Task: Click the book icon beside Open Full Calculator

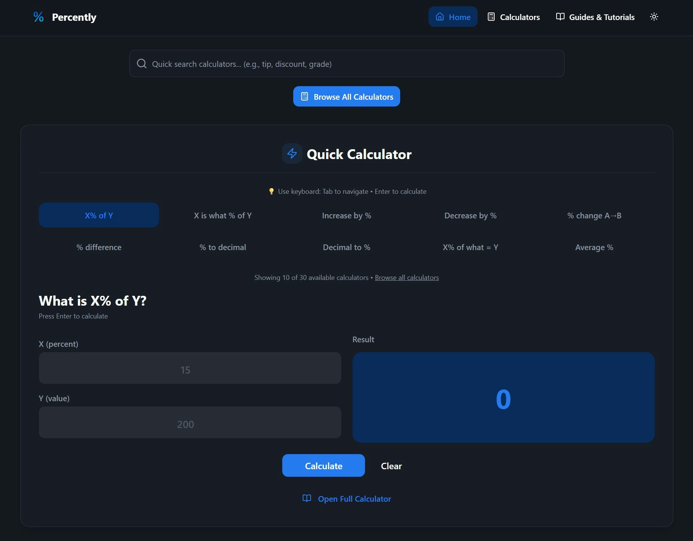Action: pyautogui.click(x=307, y=498)
